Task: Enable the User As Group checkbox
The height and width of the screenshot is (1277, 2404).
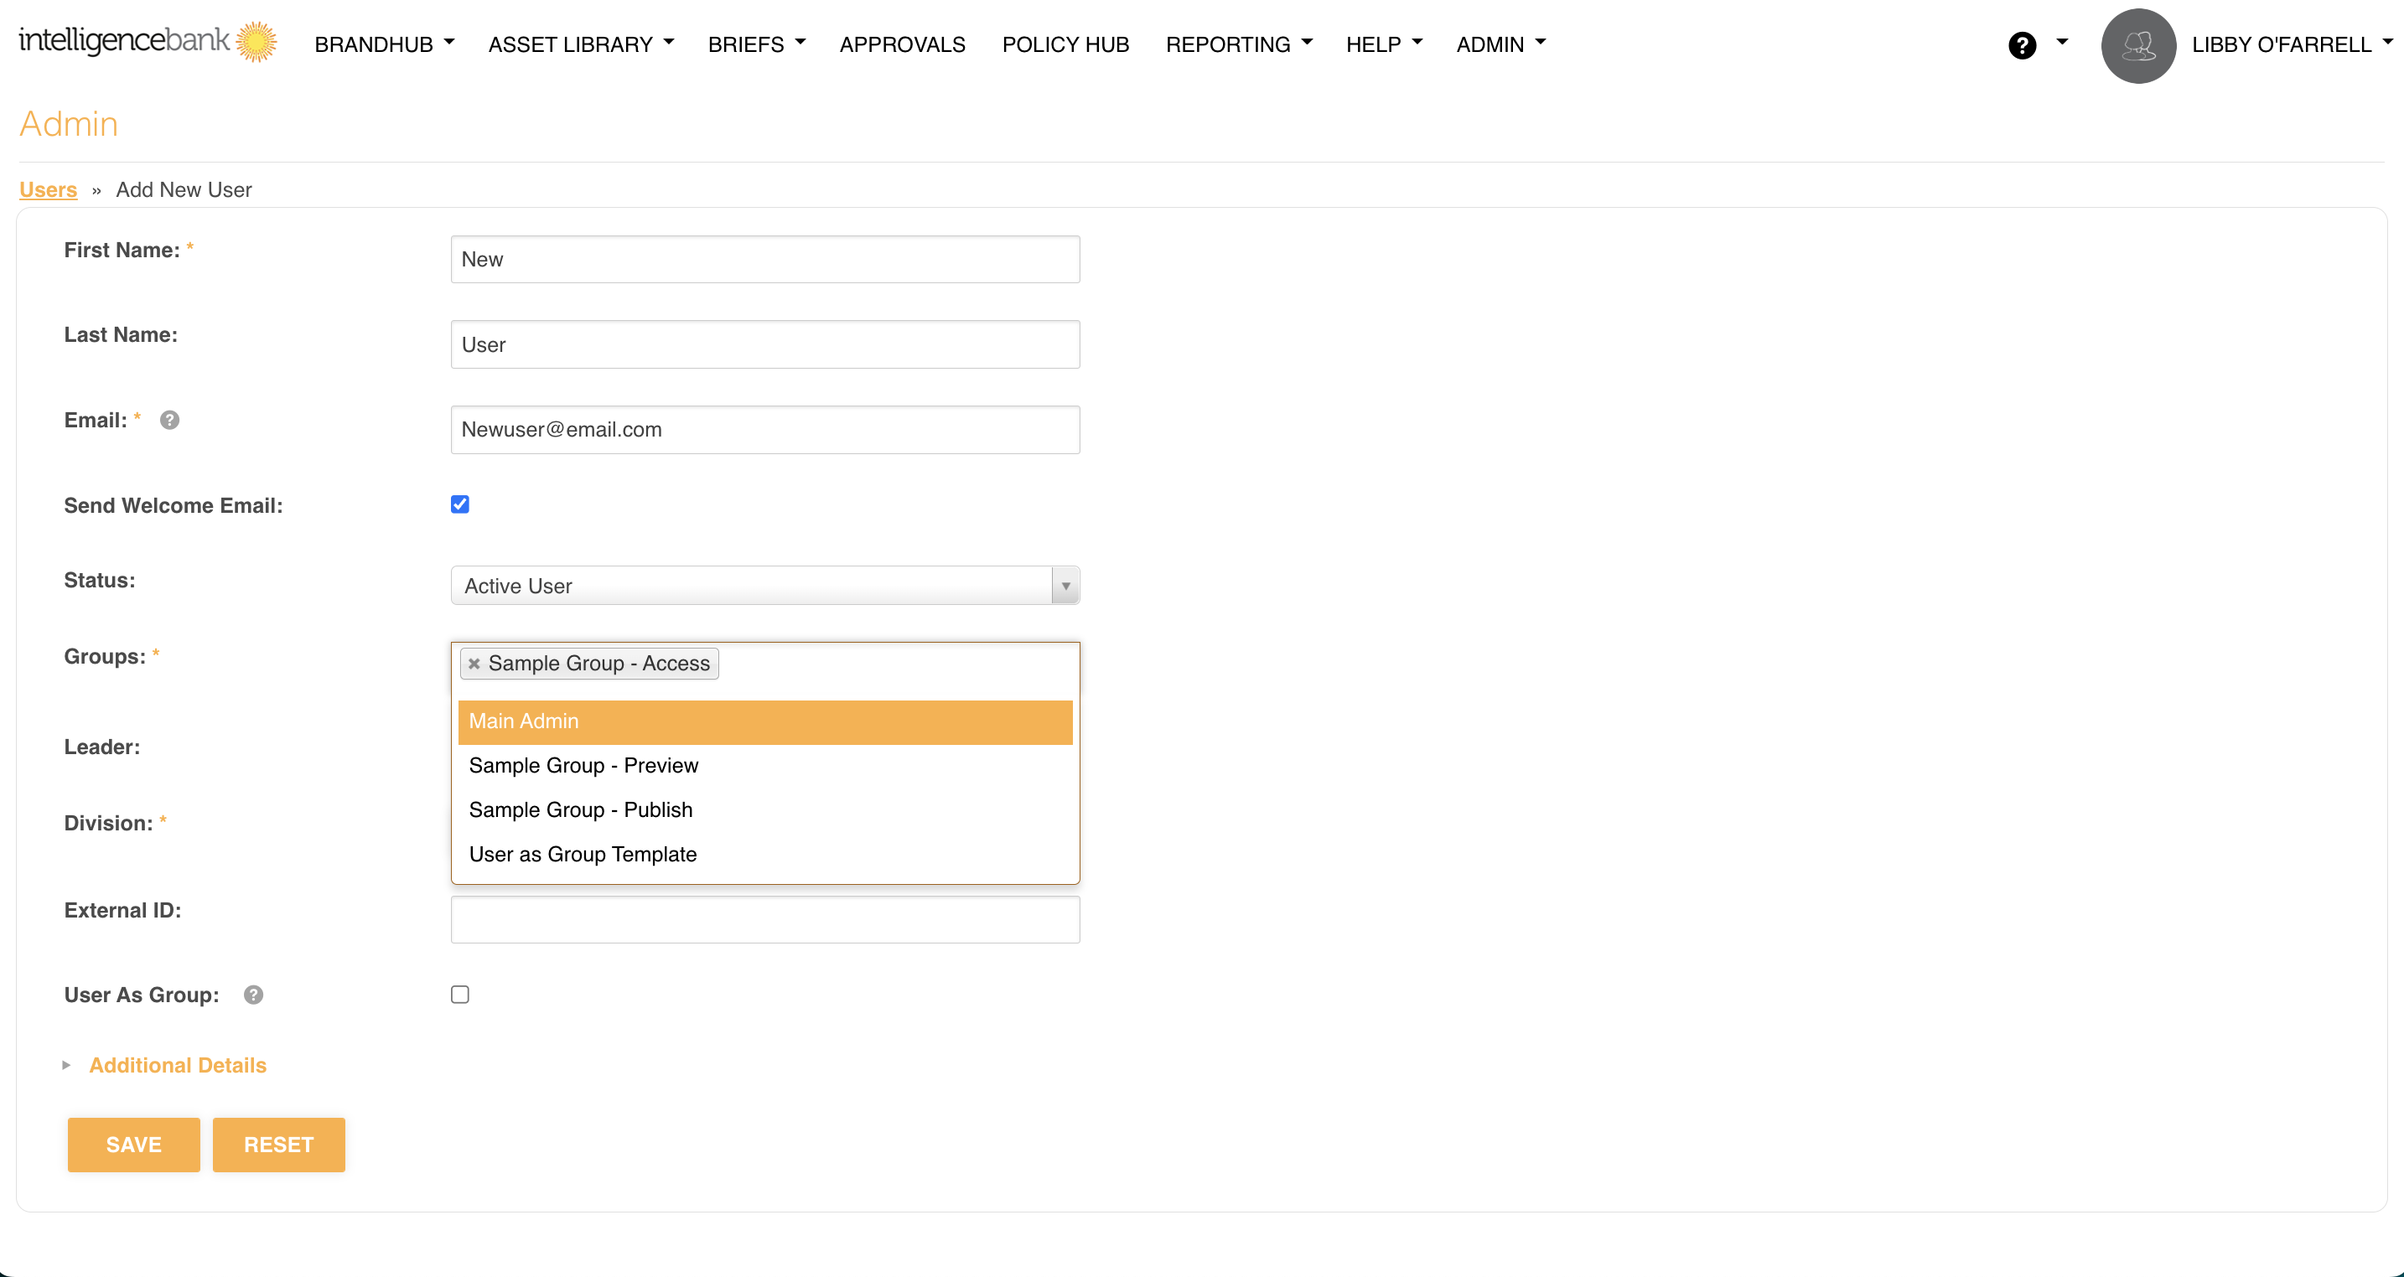Action: [460, 995]
